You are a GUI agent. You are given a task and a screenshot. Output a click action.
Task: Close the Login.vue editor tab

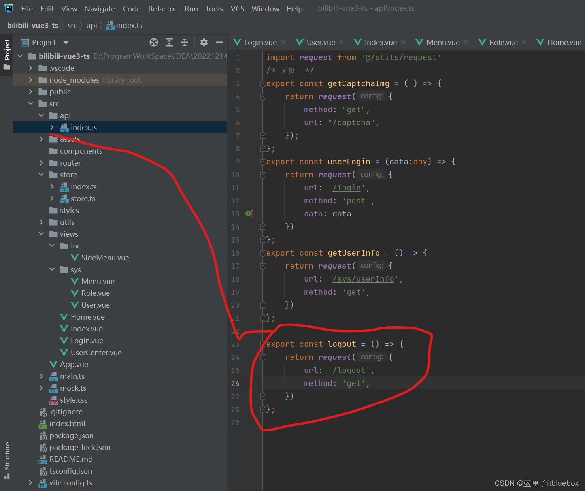[x=283, y=42]
